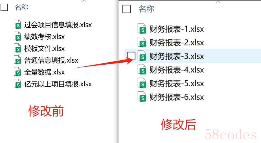Viewport: 261px width, 143px height.
Task: Tick the checkbox beside 财务报表-3.xlsx
Action: (x=131, y=56)
